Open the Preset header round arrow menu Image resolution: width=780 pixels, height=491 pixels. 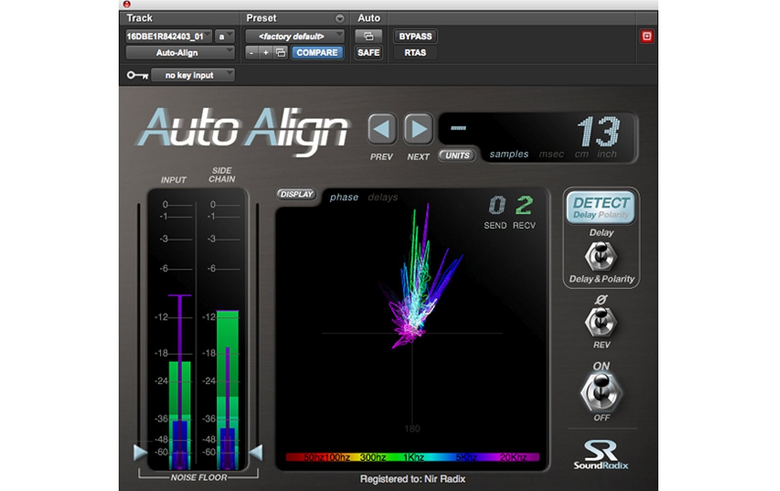(x=340, y=19)
